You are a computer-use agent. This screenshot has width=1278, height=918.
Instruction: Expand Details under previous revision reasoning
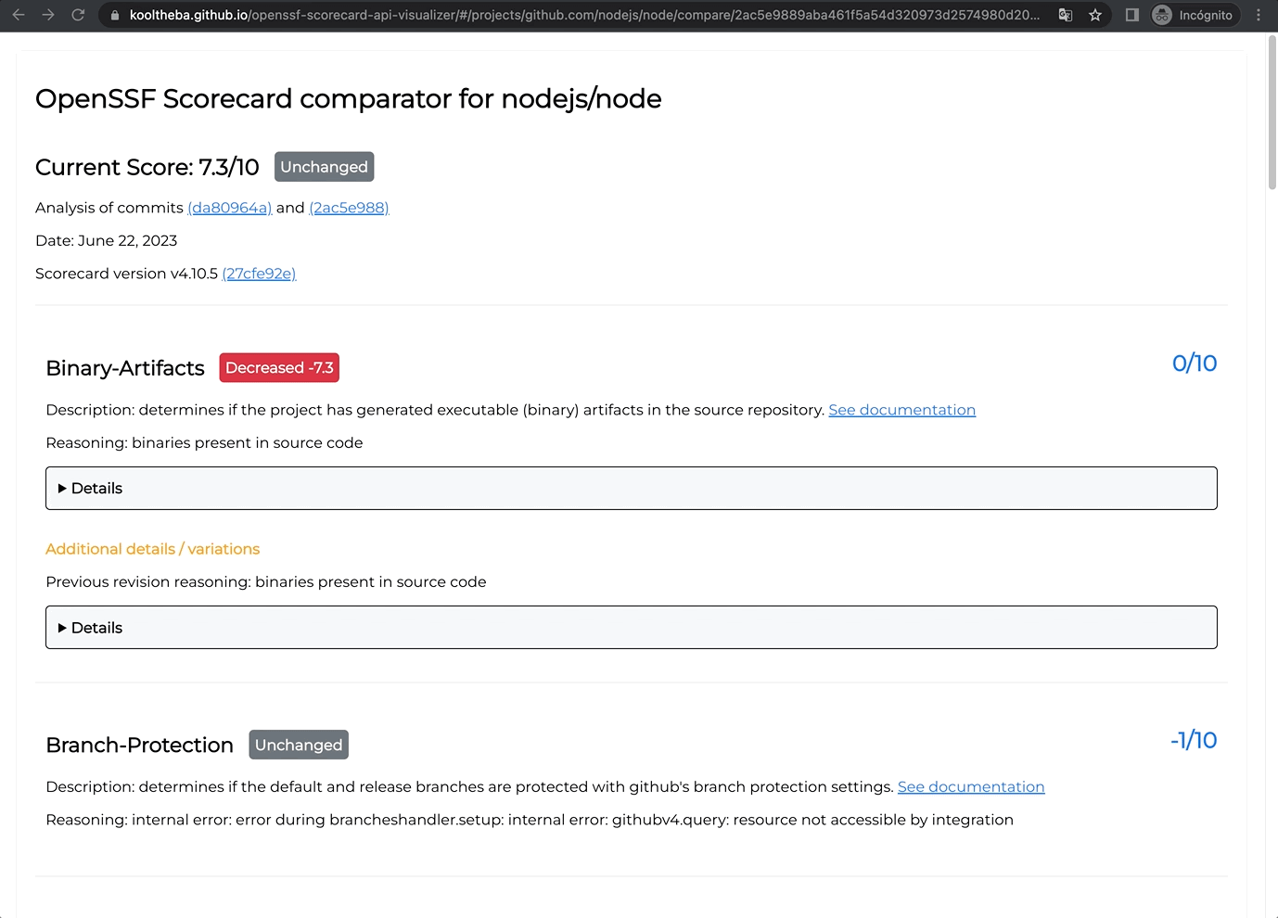[632, 628]
